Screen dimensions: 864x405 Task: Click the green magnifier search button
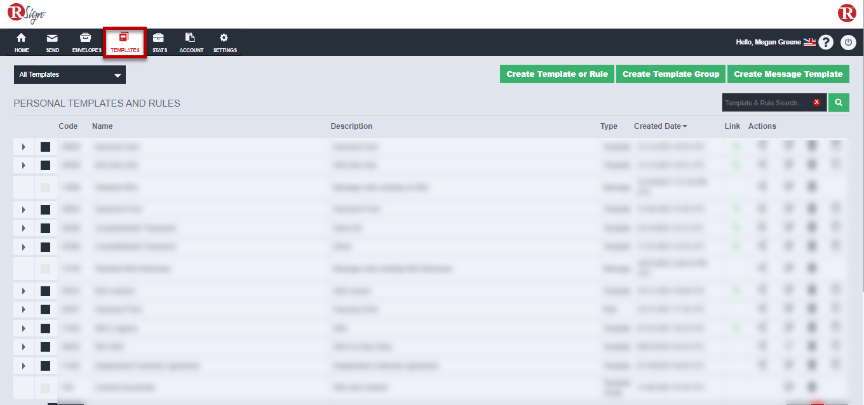click(839, 102)
